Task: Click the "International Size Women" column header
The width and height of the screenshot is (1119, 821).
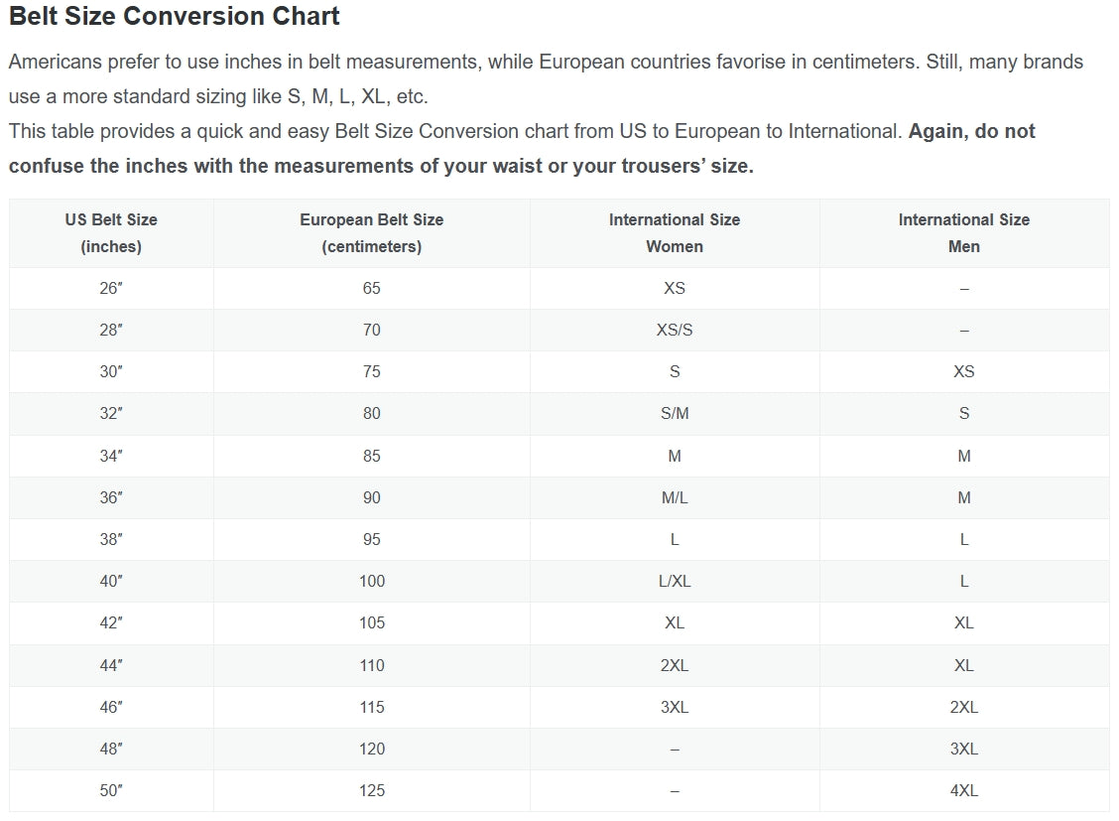Action: point(675,233)
